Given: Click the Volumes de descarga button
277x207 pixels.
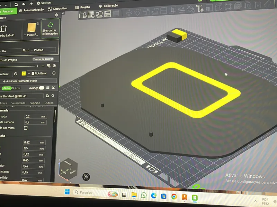Looking at the screenshot, I should click(43, 59).
